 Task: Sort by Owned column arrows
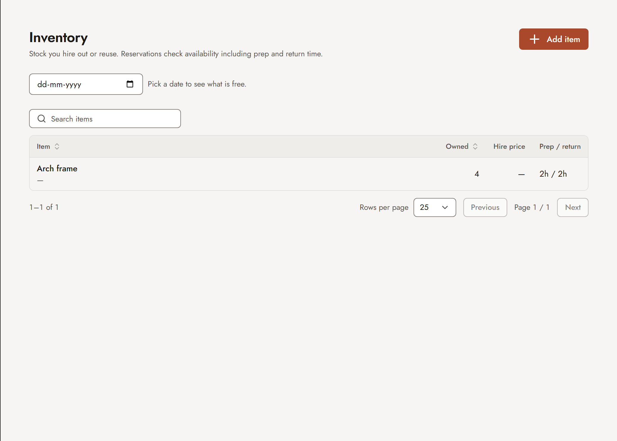[475, 146]
